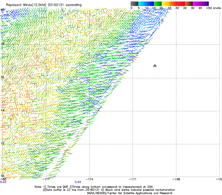Click the latitude label '12'
Viewport: 222px width, 195px height.
pos(2,143)
